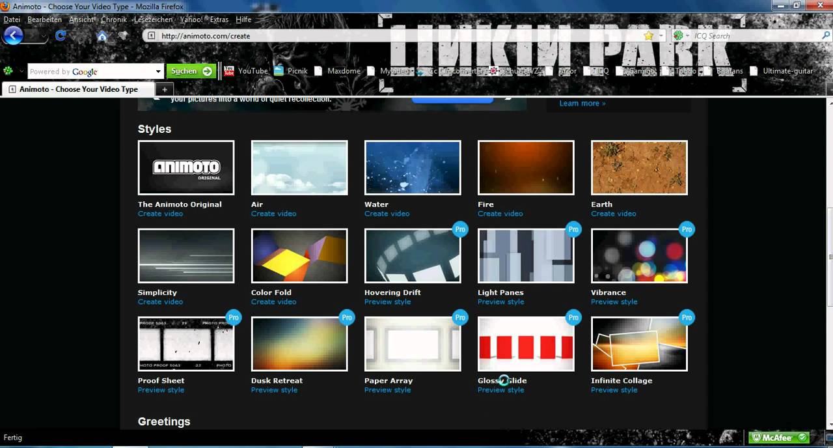Click Create video under Color Fold
The image size is (833, 448).
[273, 301]
